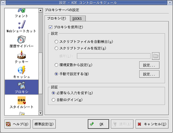This screenshot has height=133, width=173.
Task: Click the sidebar scroll up arrow
Action: (41, 11)
